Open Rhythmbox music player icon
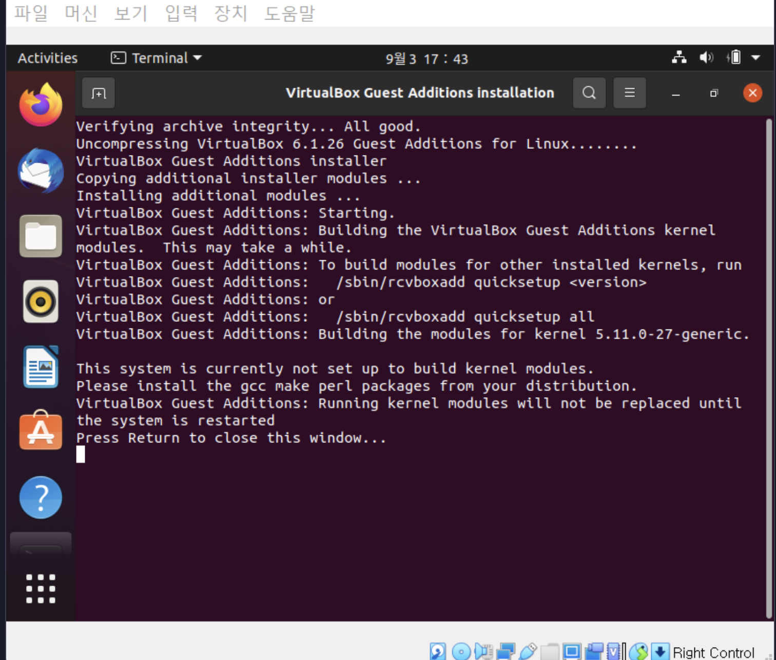776x660 pixels. pyautogui.click(x=41, y=301)
